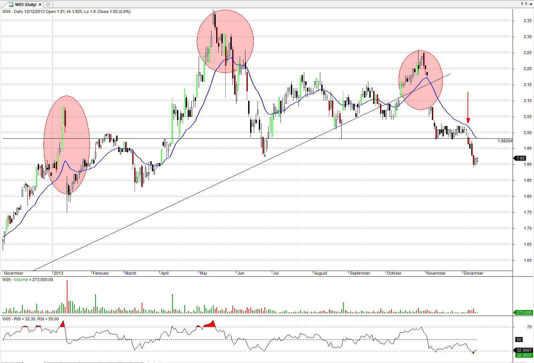The width and height of the screenshot is (534, 363).
Task: Select the red circle over October peak
Action: (x=420, y=80)
